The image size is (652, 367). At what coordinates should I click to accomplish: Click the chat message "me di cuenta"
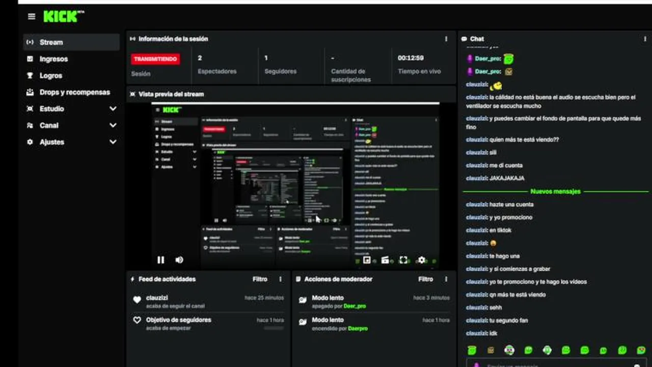(506, 166)
